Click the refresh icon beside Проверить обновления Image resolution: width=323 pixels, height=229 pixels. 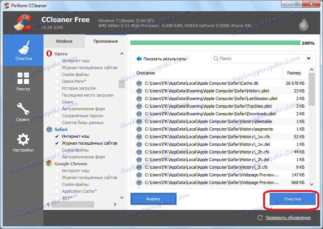(260, 218)
